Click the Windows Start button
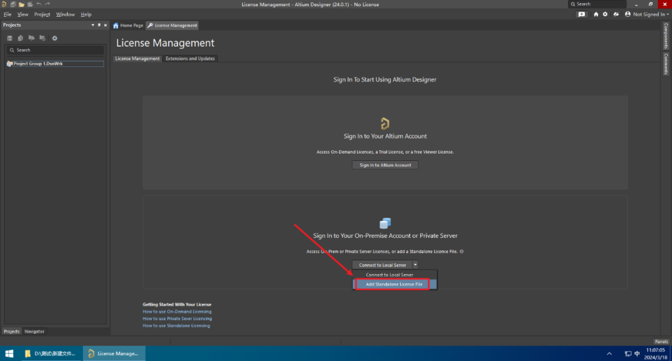Image resolution: width=672 pixels, height=361 pixels. [9, 354]
